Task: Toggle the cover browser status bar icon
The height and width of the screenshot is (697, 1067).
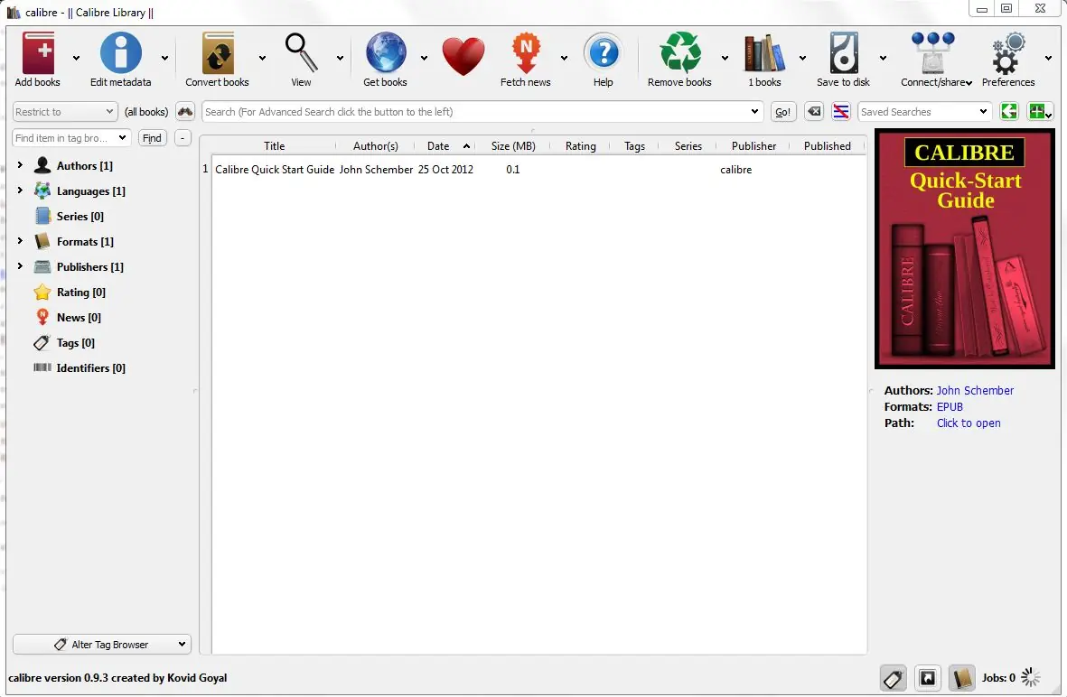Action: click(928, 678)
